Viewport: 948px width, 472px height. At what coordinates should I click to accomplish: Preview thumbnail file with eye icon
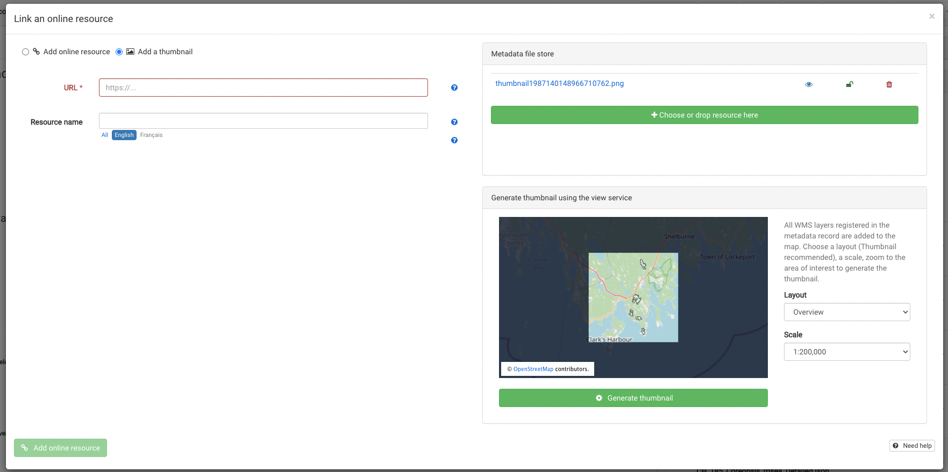click(x=809, y=84)
